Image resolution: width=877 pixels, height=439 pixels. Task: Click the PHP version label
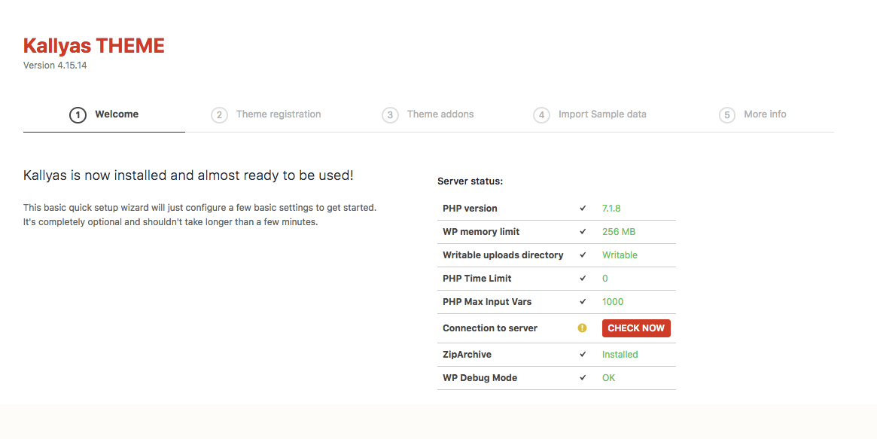[470, 209]
